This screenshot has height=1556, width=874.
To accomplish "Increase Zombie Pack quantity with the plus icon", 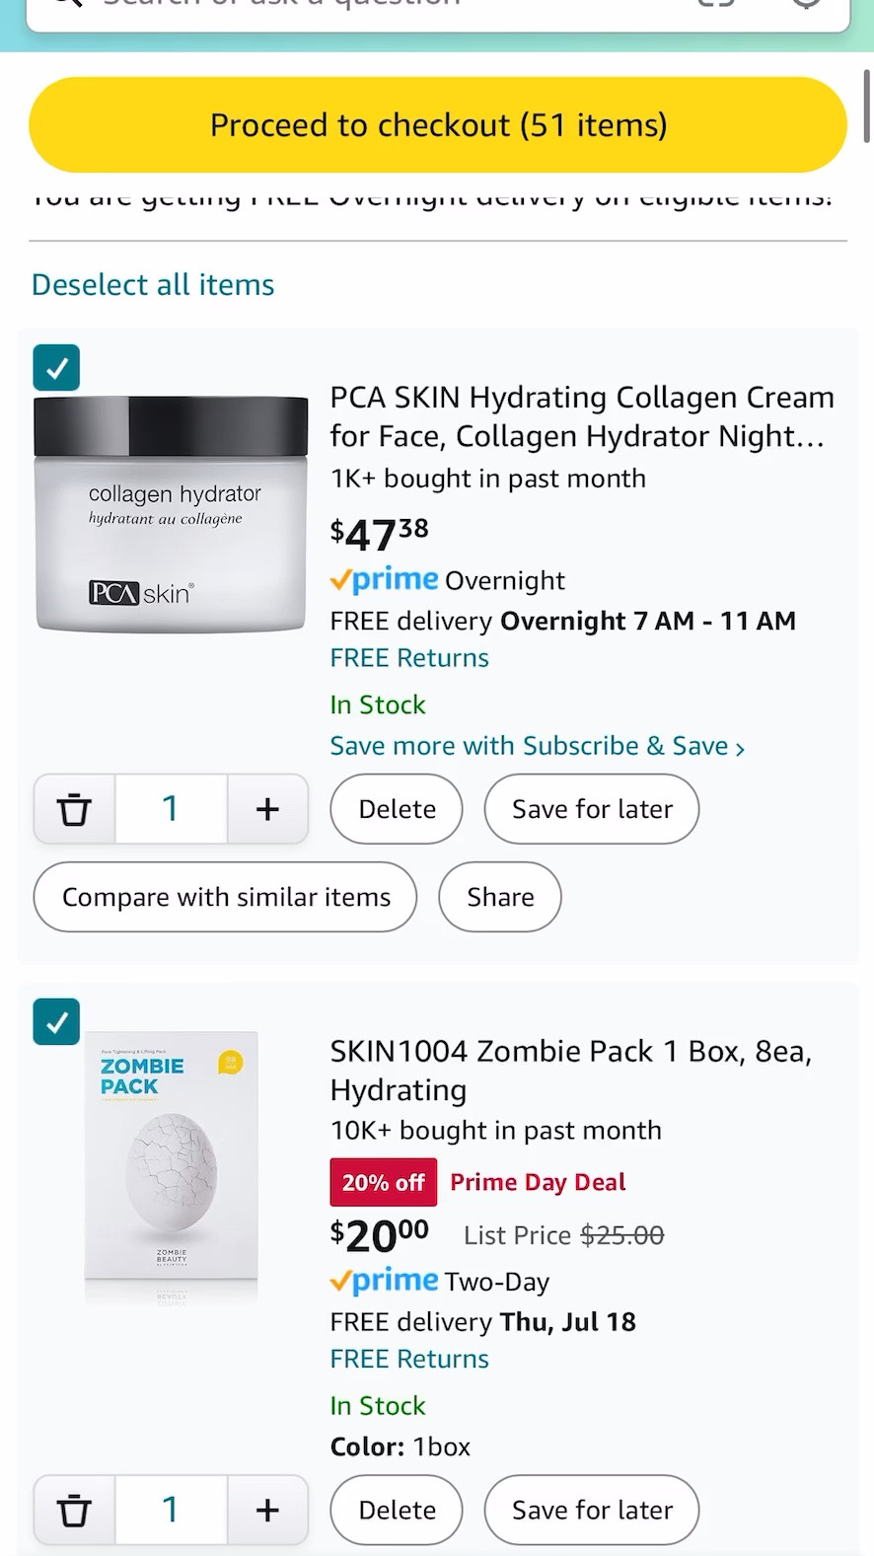I will click(x=267, y=1510).
